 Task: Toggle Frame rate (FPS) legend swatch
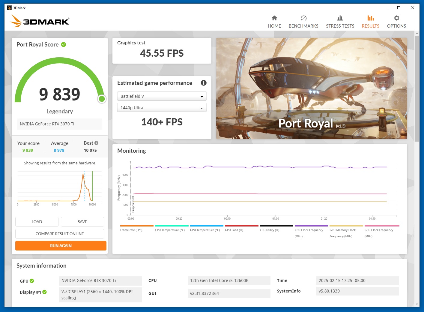137,226
